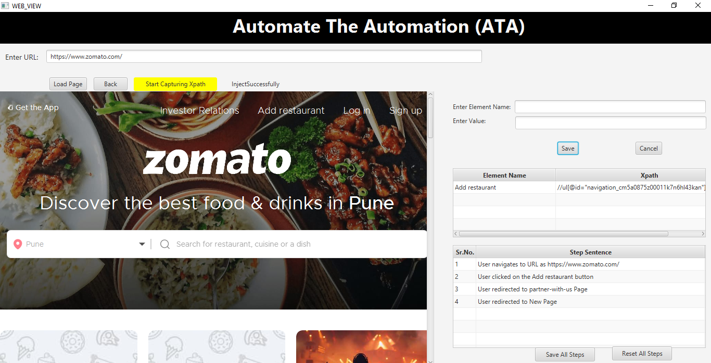
Task: Select the Step Sentence column header
Action: (591, 252)
